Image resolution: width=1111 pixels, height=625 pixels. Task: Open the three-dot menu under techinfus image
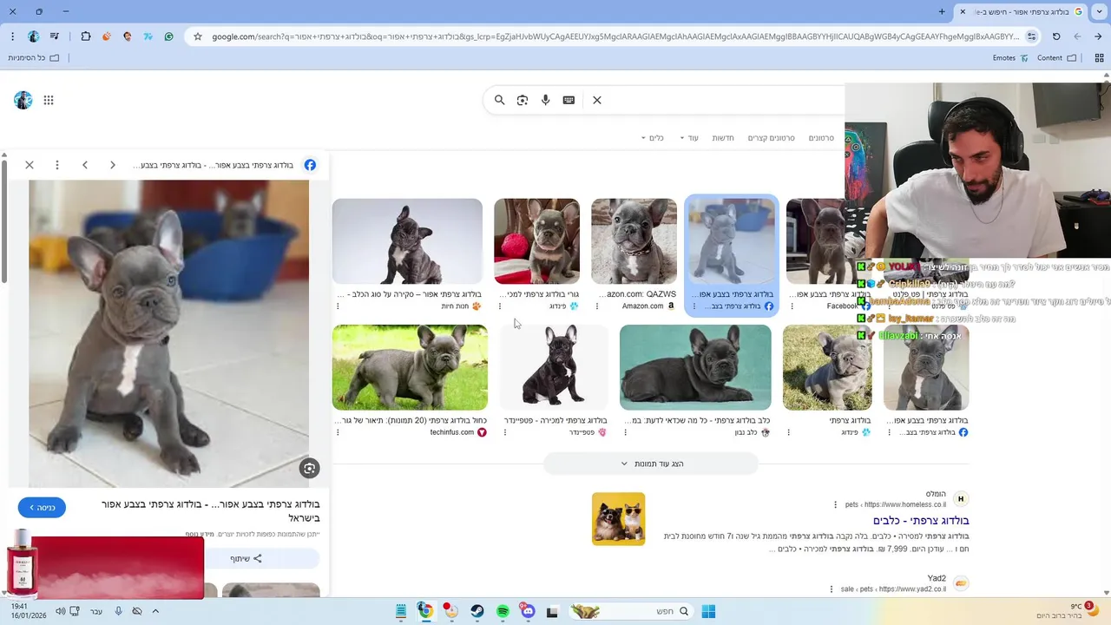[338, 432]
